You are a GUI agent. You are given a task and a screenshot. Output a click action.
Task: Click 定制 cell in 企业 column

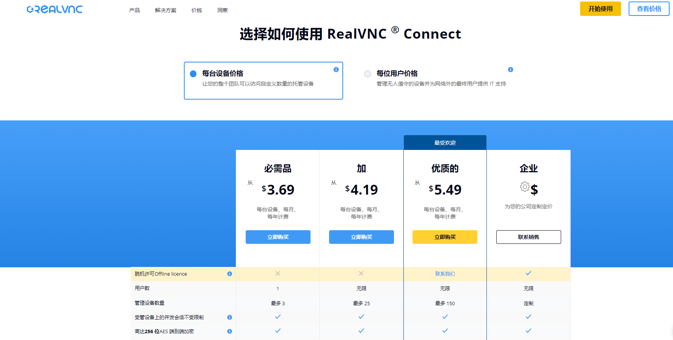pyautogui.click(x=529, y=303)
